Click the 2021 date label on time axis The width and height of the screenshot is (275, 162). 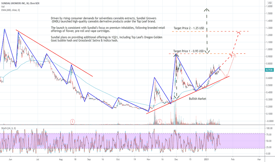pos(207,160)
